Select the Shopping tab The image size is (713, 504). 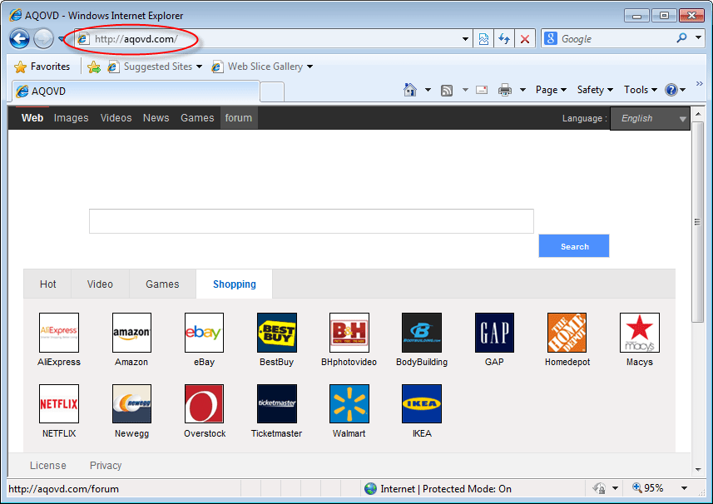point(235,284)
